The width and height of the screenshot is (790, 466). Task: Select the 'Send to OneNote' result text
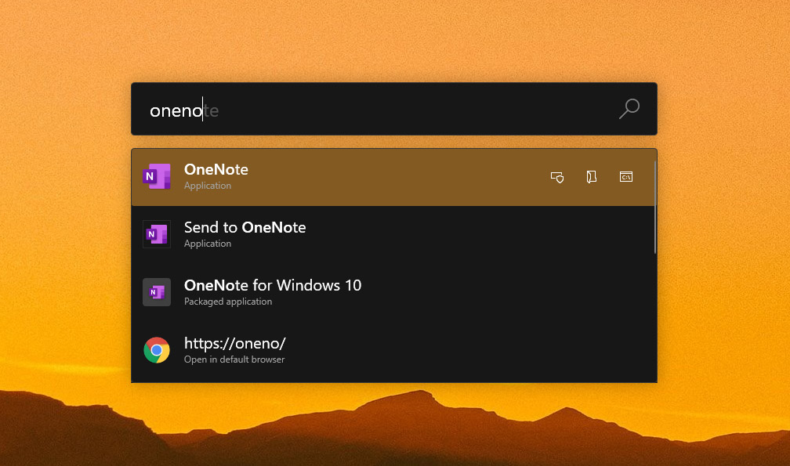245,227
